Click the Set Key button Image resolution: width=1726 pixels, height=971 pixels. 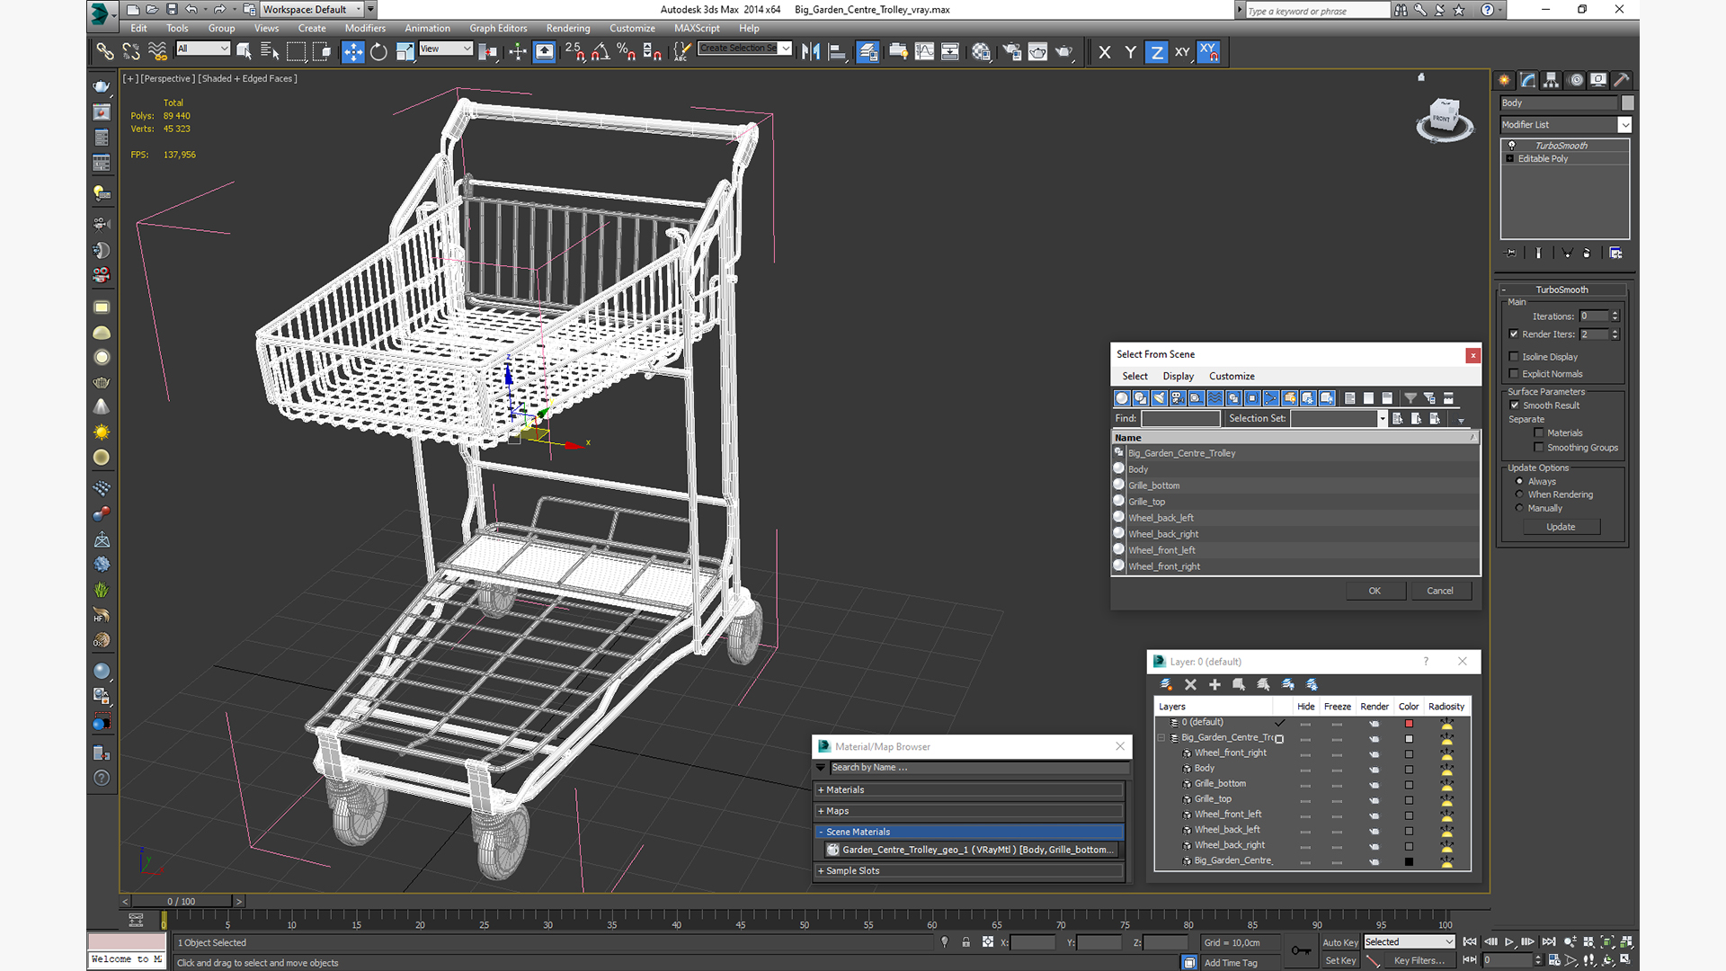pyautogui.click(x=1339, y=961)
